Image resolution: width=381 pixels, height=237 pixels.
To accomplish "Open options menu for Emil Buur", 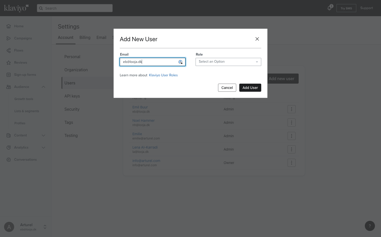I will [292, 109].
